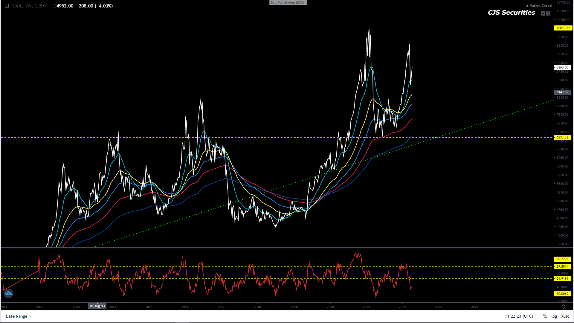Click the up-down pane maximize icon
The height and width of the screenshot is (323, 574).
tap(548, 13)
